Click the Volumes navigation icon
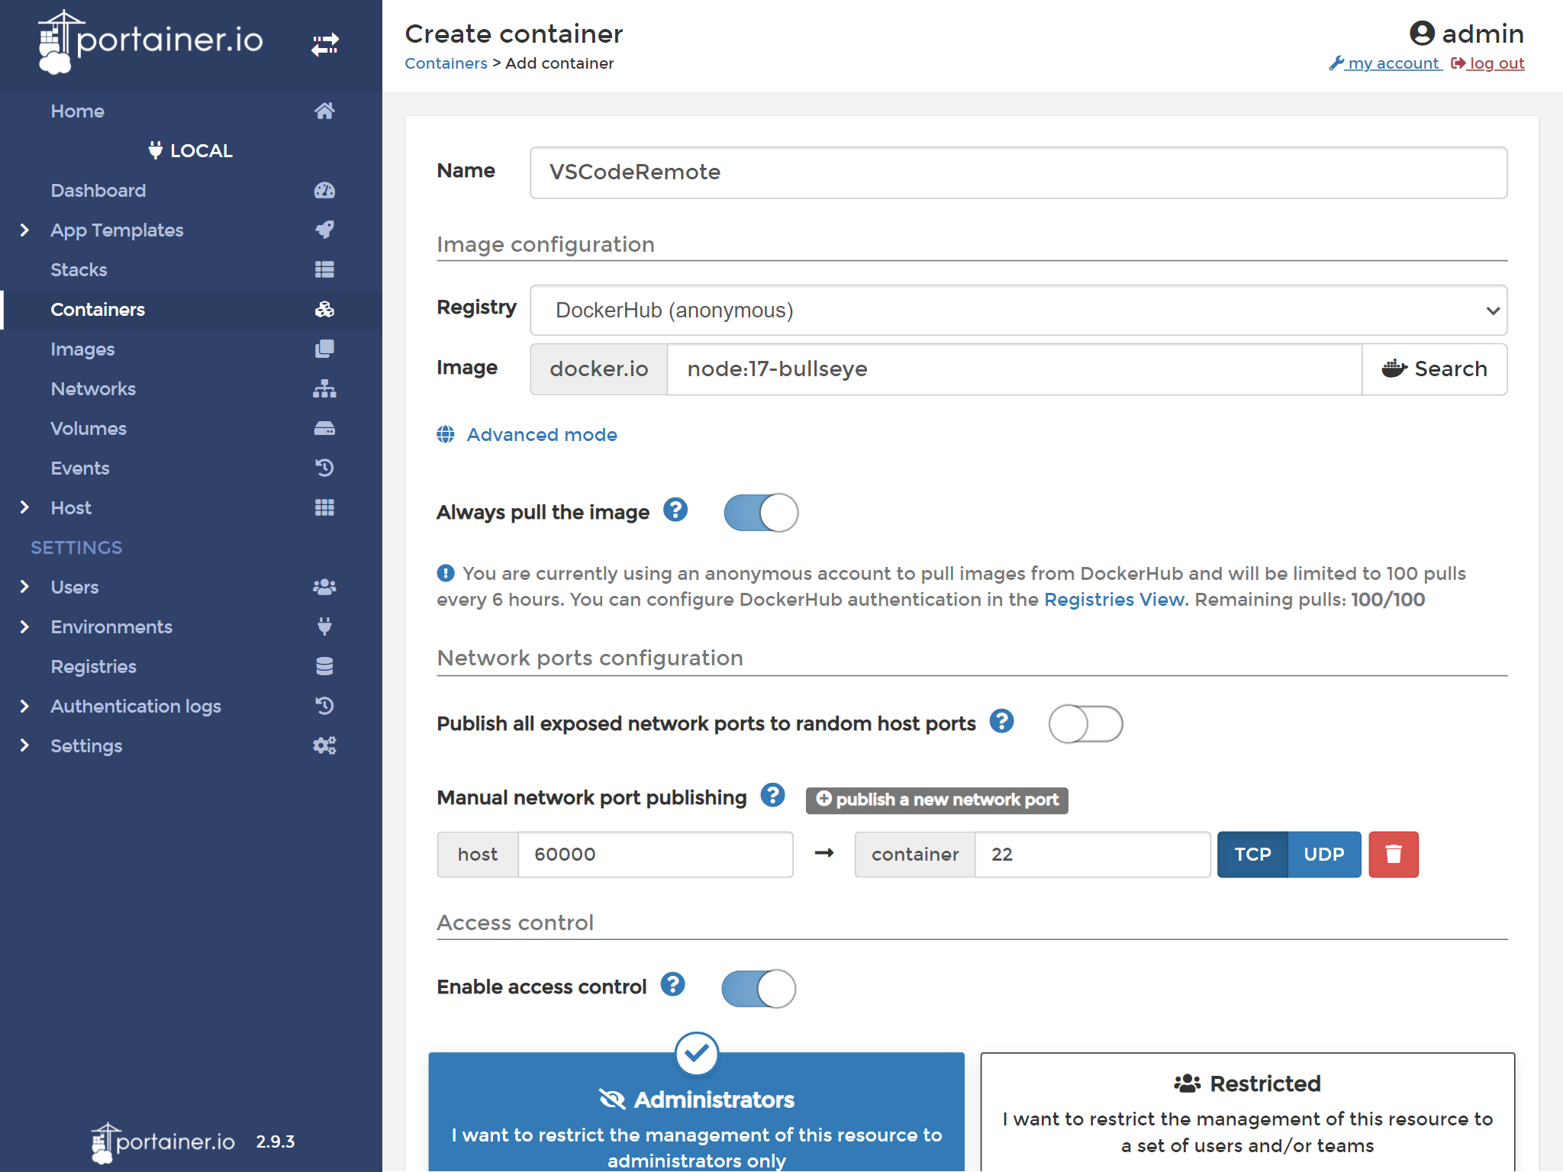Image resolution: width=1563 pixels, height=1172 pixels. [323, 428]
